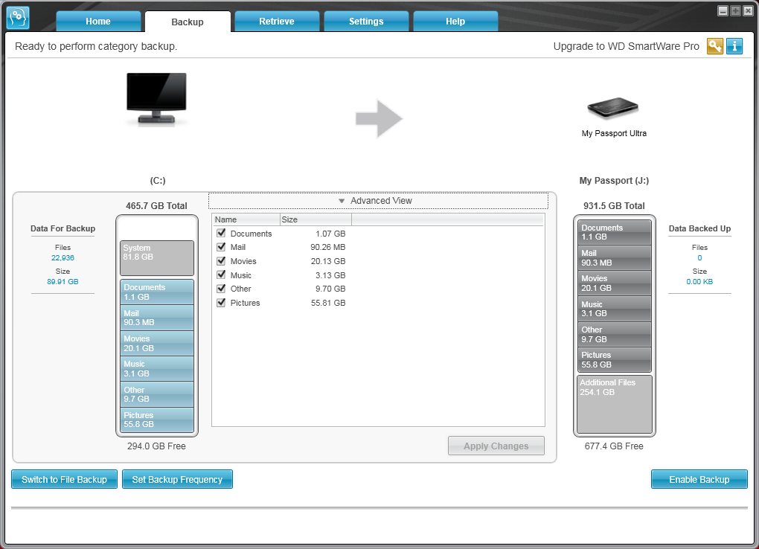
Task: Click the 89.91 GB backup size value
Action: coord(63,281)
